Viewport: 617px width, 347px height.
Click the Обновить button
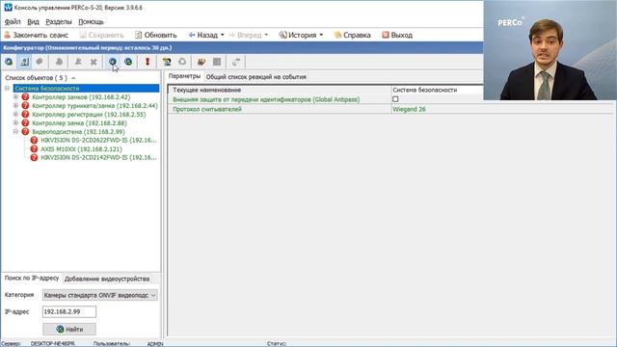point(156,35)
